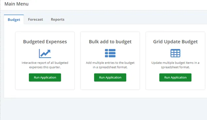Click the 'Update multiple budget items' description
207x120 pixels.
pyautogui.click(x=175, y=65)
